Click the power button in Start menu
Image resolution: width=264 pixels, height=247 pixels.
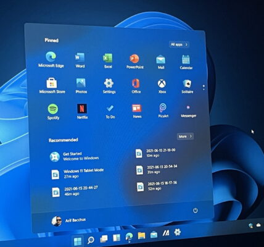195,211
